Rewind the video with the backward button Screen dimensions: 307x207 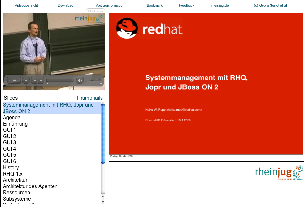coord(35,80)
